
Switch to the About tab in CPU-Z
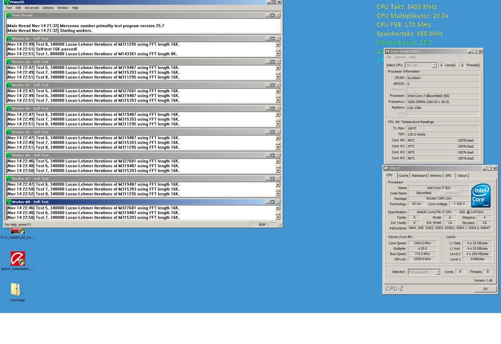point(462,176)
